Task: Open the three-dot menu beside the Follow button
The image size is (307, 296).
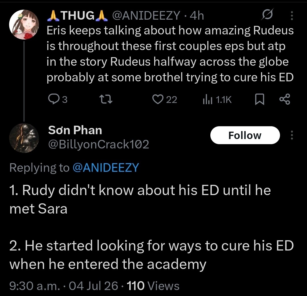Action: click(292, 135)
